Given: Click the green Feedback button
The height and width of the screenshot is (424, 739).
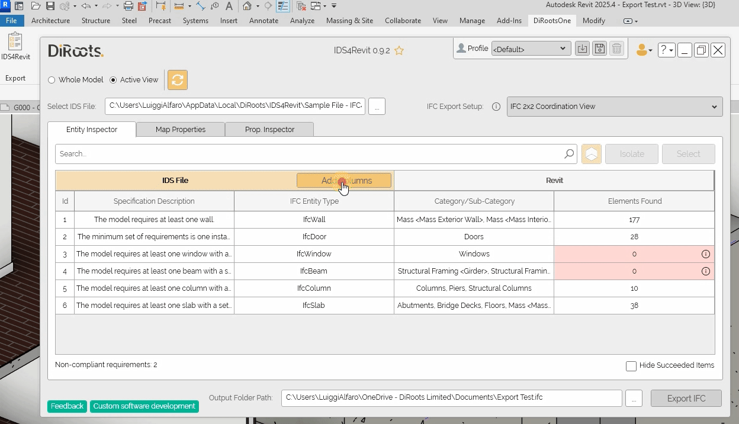Looking at the screenshot, I should 67,406.
